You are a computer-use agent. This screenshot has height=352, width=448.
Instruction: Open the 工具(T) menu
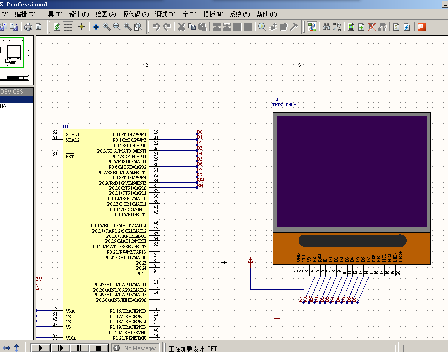[52, 14]
